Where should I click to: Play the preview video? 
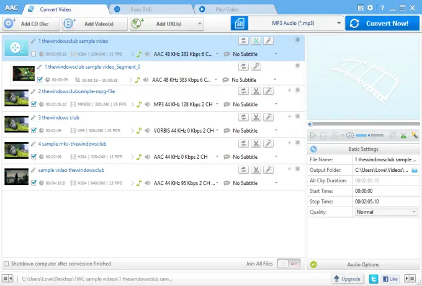(313, 135)
